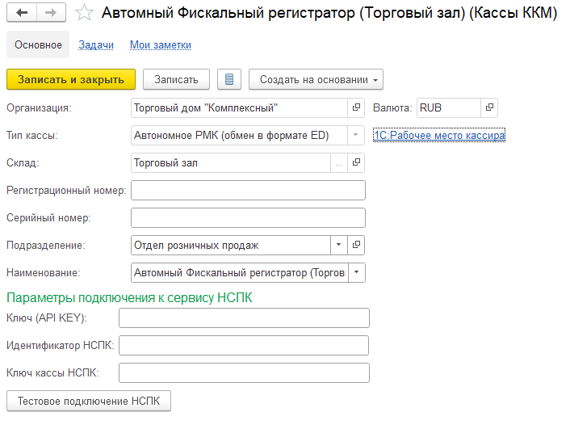
Task: Click the Тестовое подключение НСПК button
Action: (89, 401)
